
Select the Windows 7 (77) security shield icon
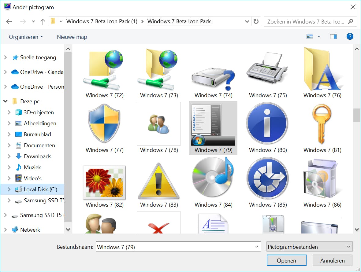tap(104, 123)
